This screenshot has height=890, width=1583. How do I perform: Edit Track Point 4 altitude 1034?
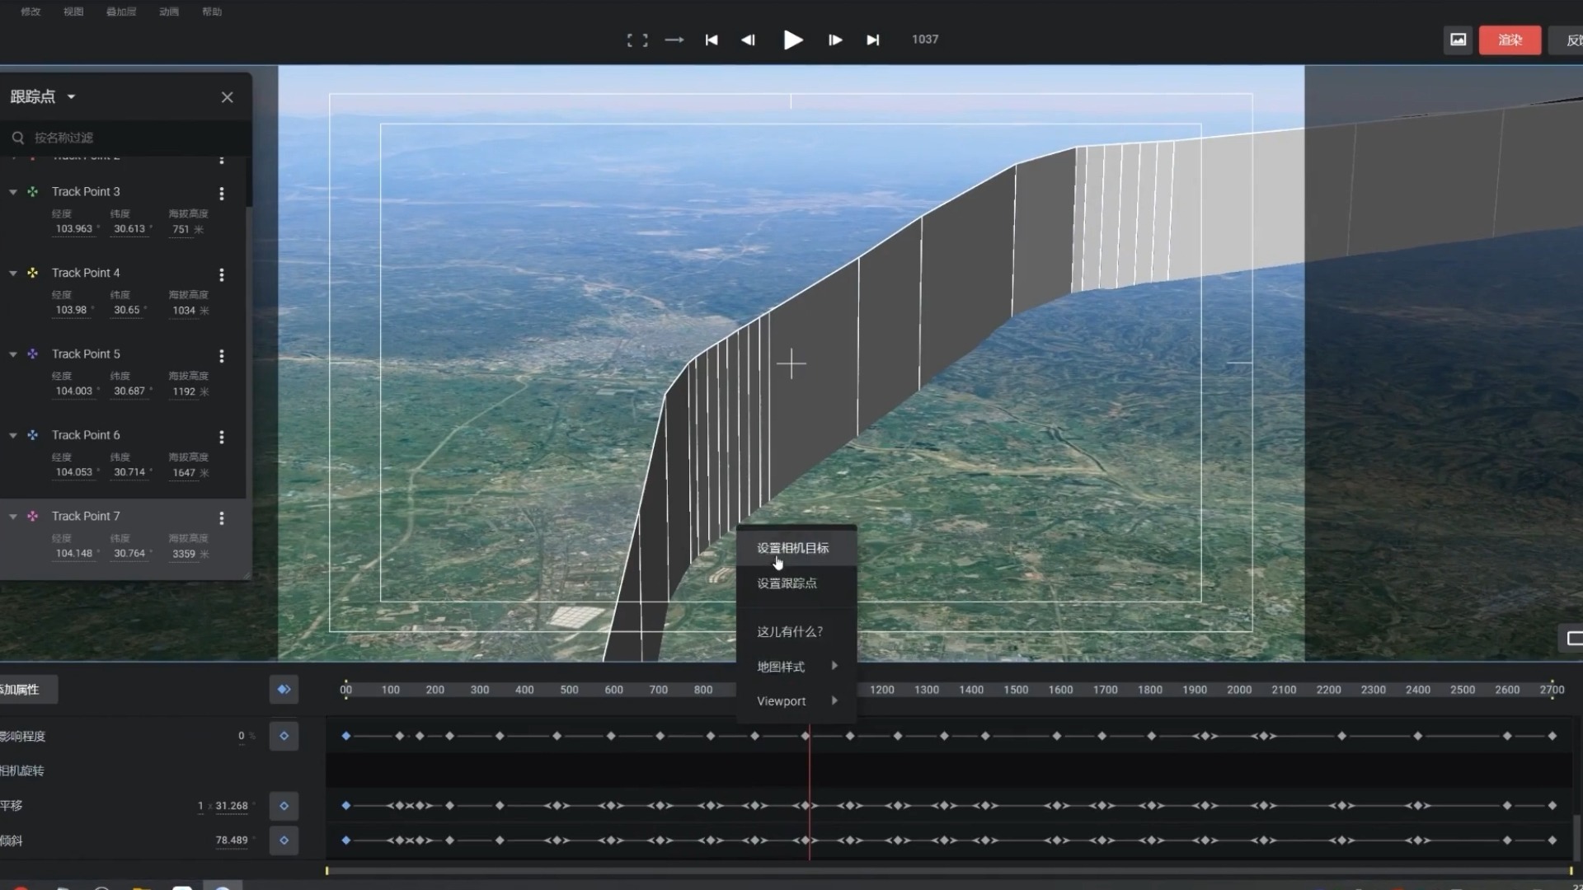(184, 311)
